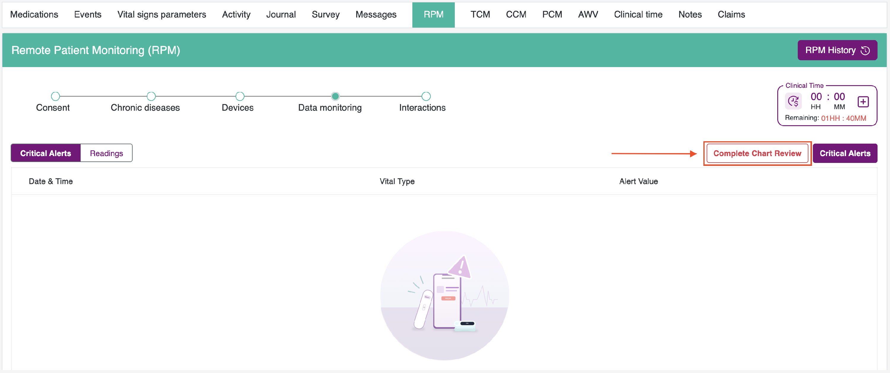The height and width of the screenshot is (373, 890).
Task: Go to the Interactions step circle
Action: pyautogui.click(x=426, y=96)
